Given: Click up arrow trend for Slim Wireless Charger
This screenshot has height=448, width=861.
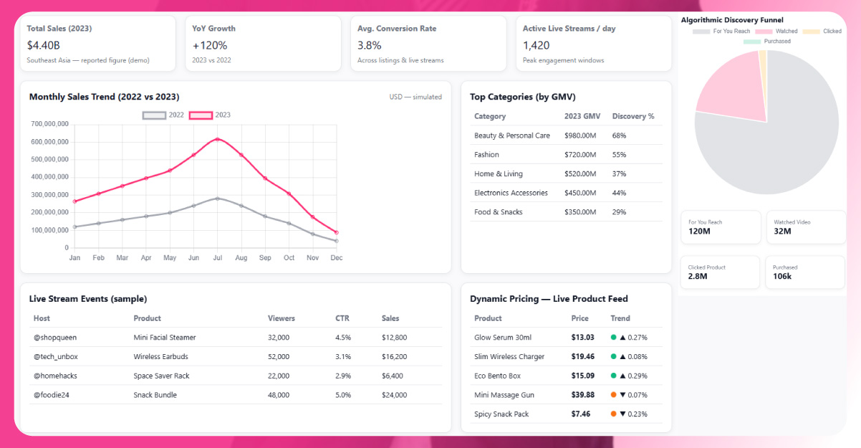Looking at the screenshot, I should 622,357.
